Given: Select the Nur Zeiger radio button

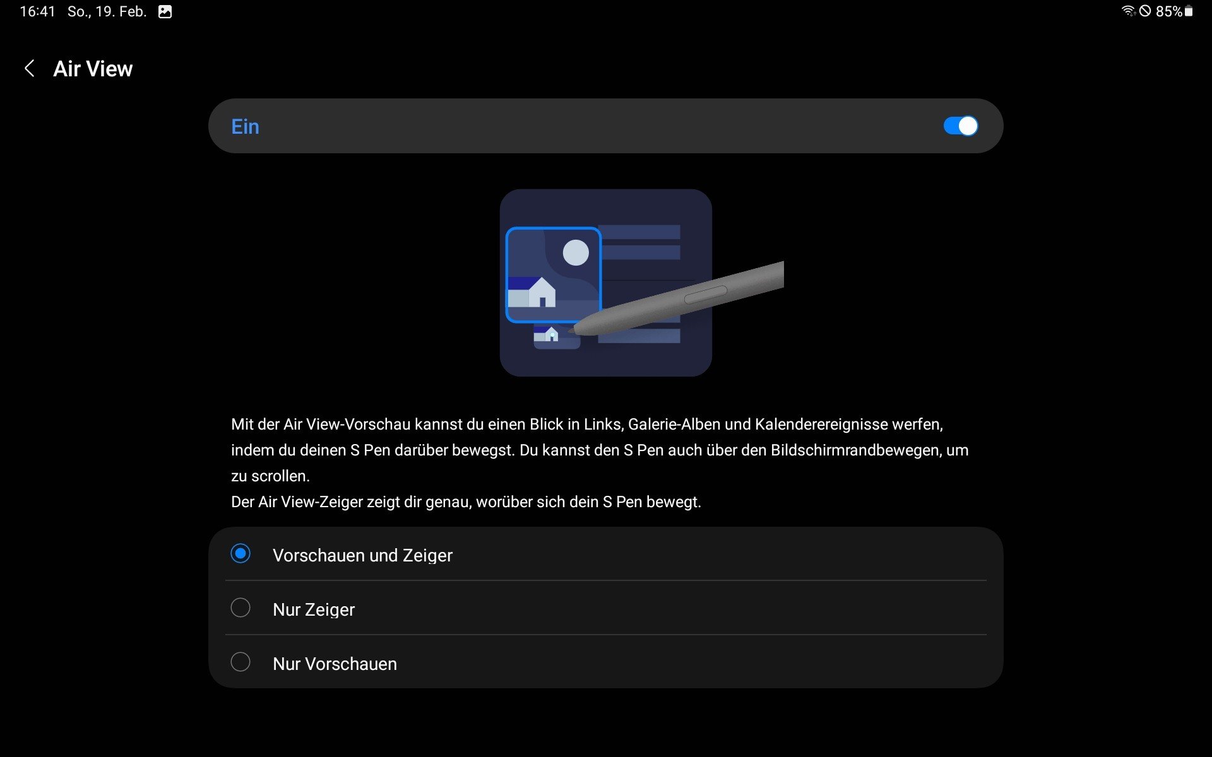Looking at the screenshot, I should pyautogui.click(x=241, y=608).
